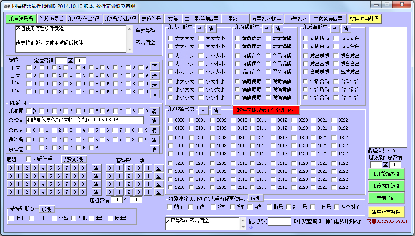Check the 0000 box in 杀012路形态
The width and height of the screenshot is (415, 236).
171,120
